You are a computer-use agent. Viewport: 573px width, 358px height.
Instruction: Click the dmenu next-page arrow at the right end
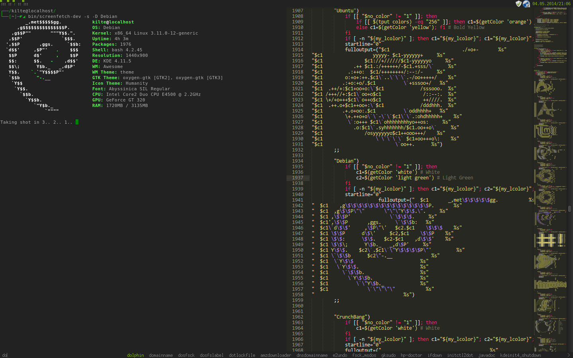click(569, 355)
